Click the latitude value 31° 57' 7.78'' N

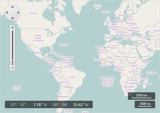(x=29, y=105)
